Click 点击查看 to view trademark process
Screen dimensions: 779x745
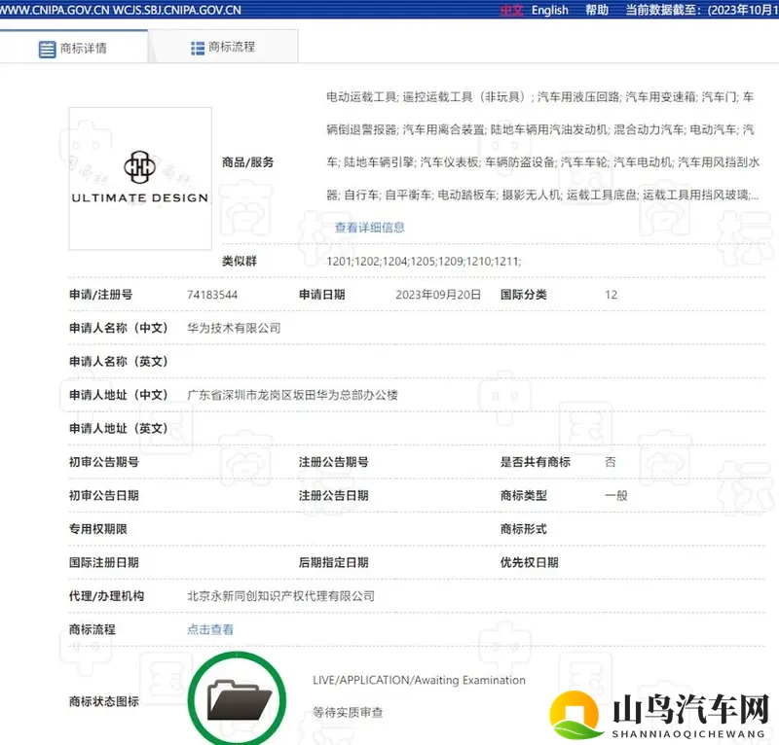pos(209,629)
